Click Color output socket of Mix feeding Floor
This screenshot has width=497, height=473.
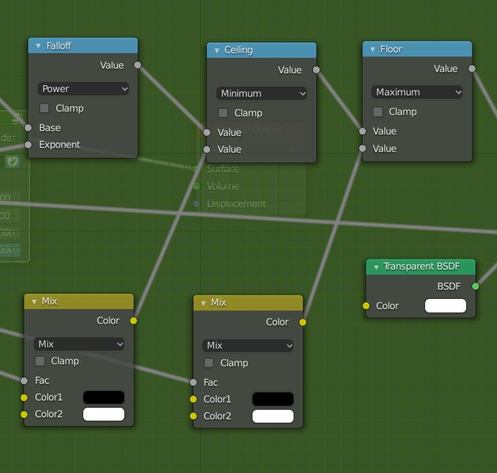(x=303, y=322)
